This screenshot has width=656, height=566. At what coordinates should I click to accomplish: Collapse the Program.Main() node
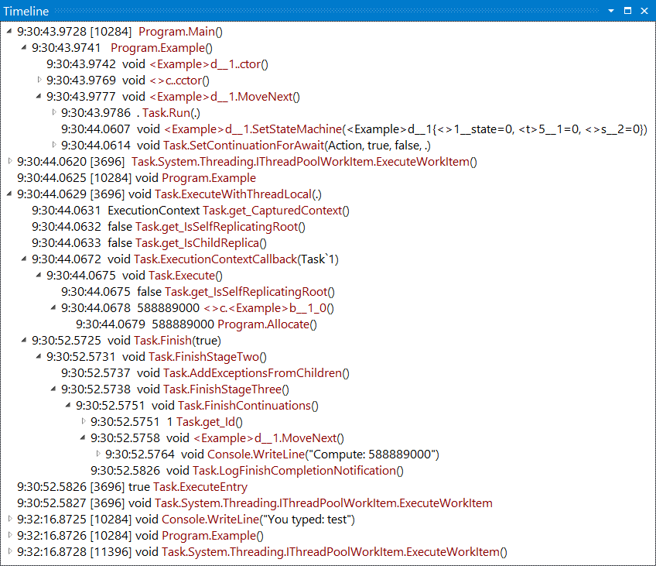pos(9,32)
